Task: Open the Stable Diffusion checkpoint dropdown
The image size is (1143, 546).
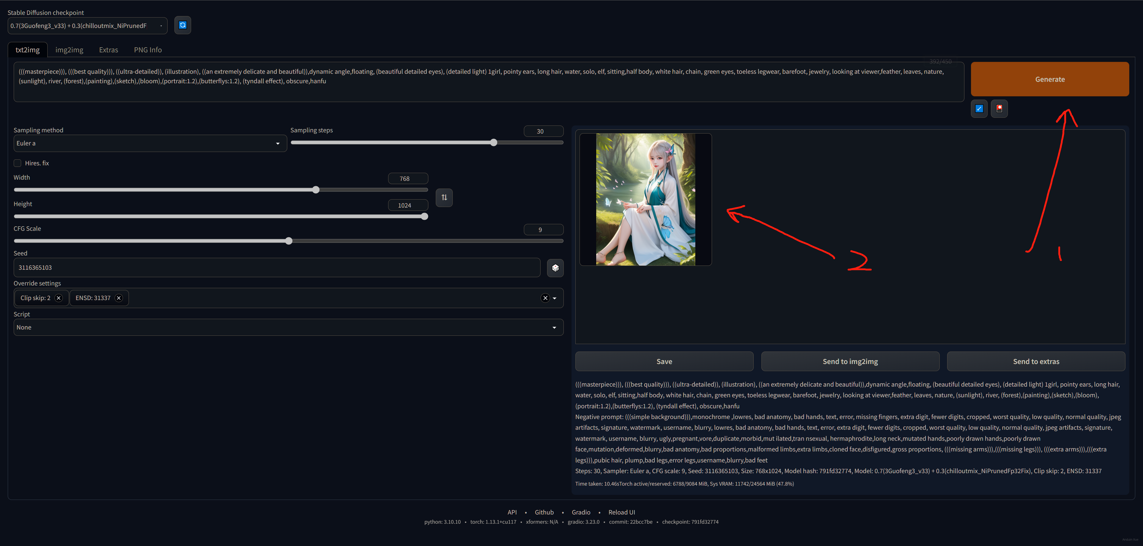Action: (x=87, y=26)
